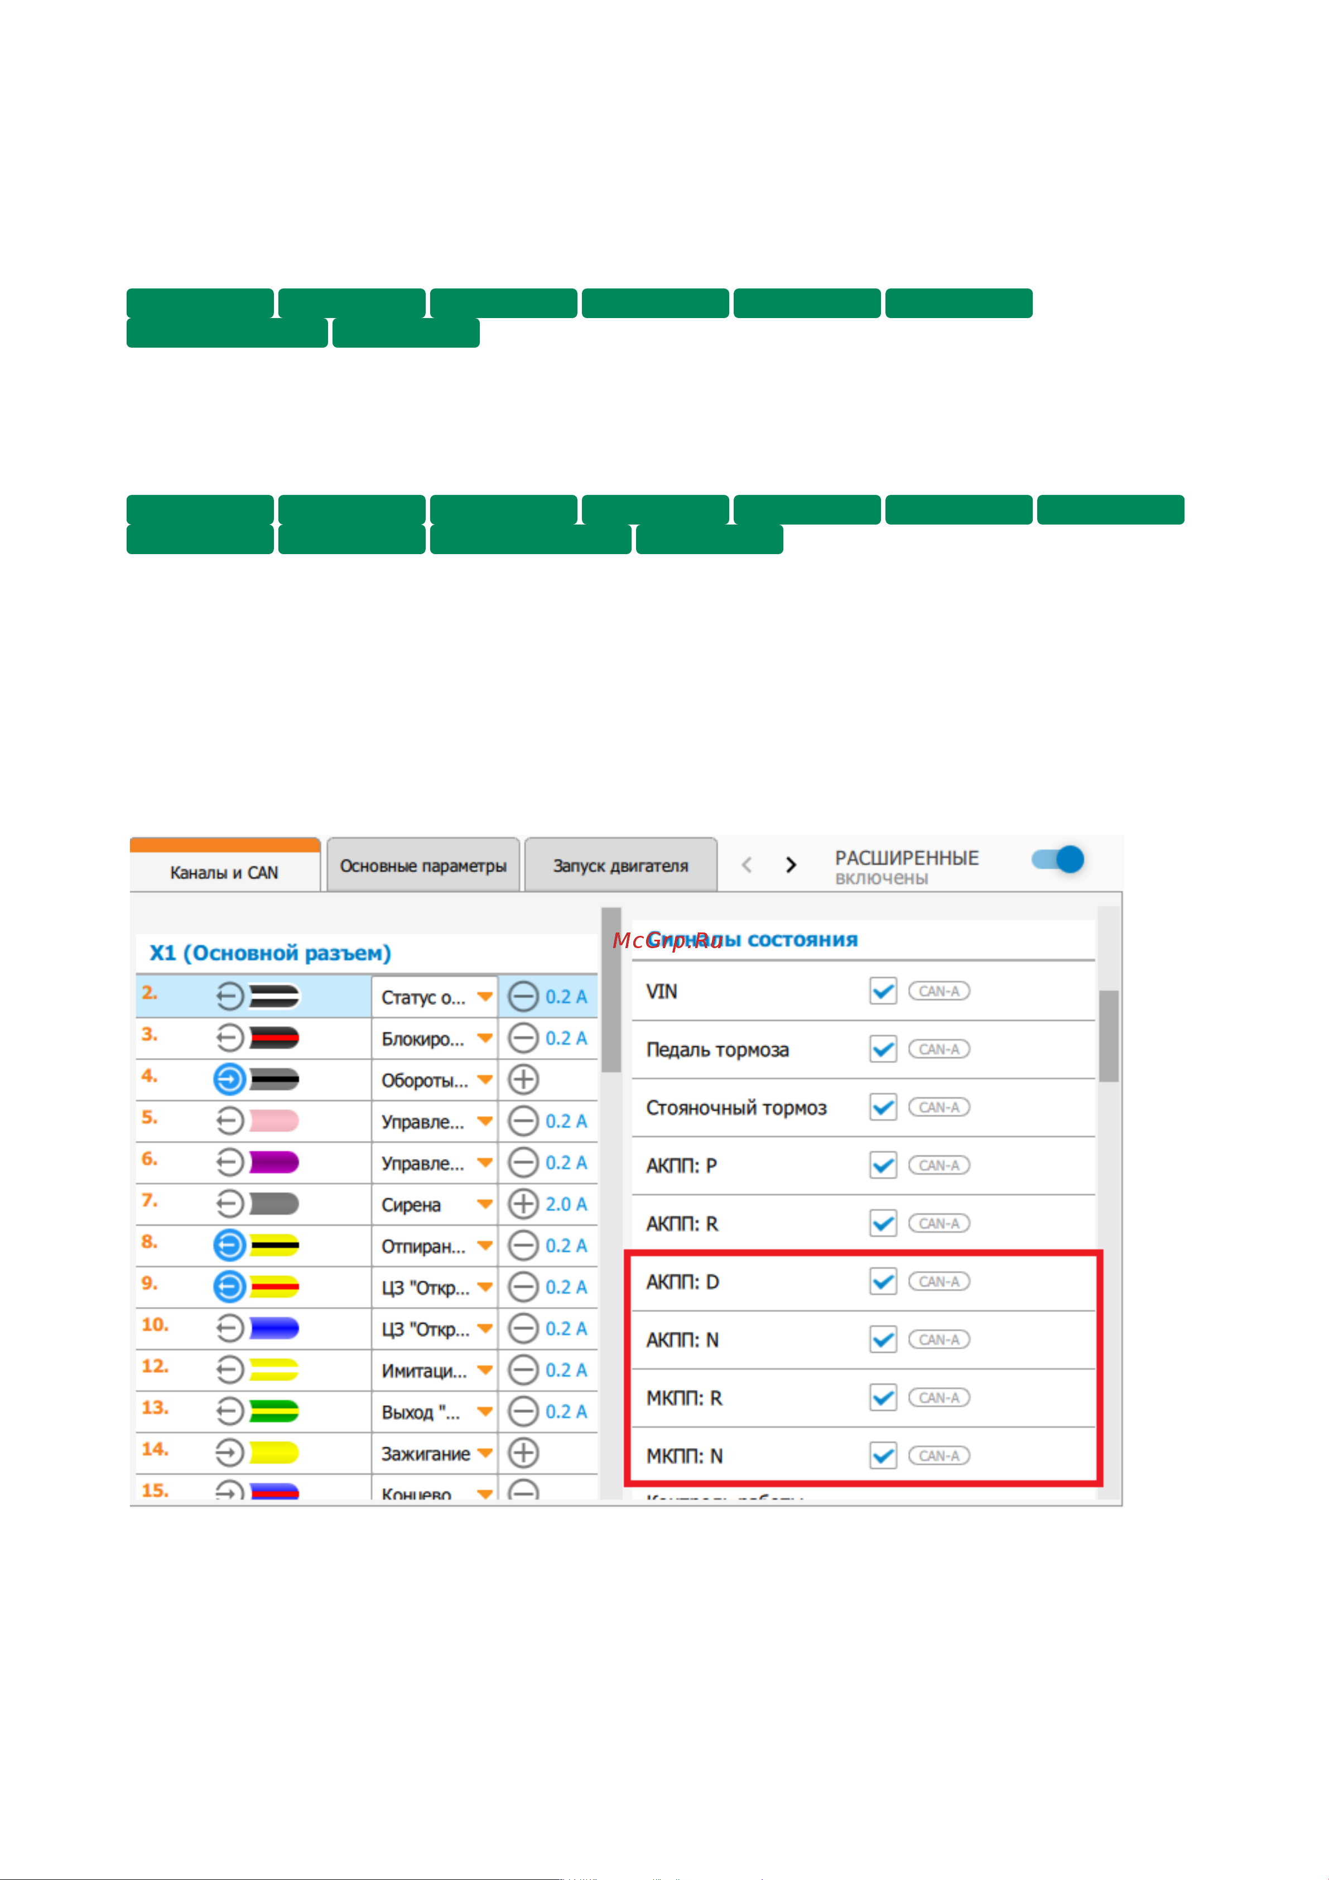
Task: Select pink wire on channel 5
Action: pos(275,1121)
